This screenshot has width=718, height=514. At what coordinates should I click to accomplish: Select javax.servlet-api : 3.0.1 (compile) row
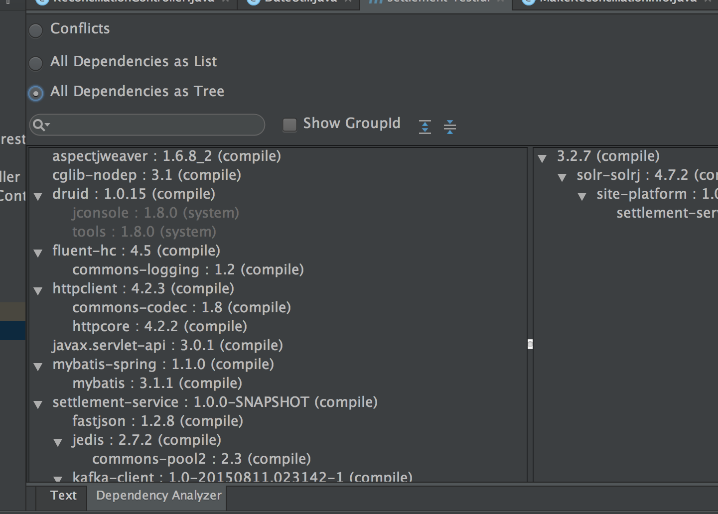point(167,346)
